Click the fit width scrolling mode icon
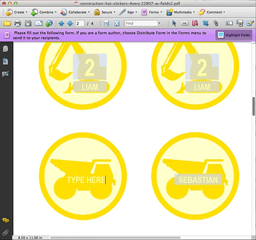 point(106,23)
